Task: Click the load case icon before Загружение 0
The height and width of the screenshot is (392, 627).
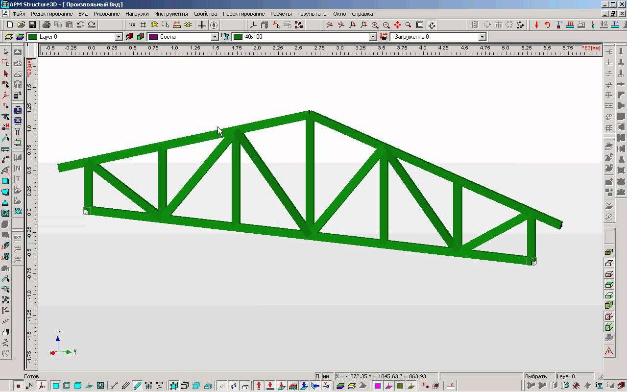Action: 384,37
